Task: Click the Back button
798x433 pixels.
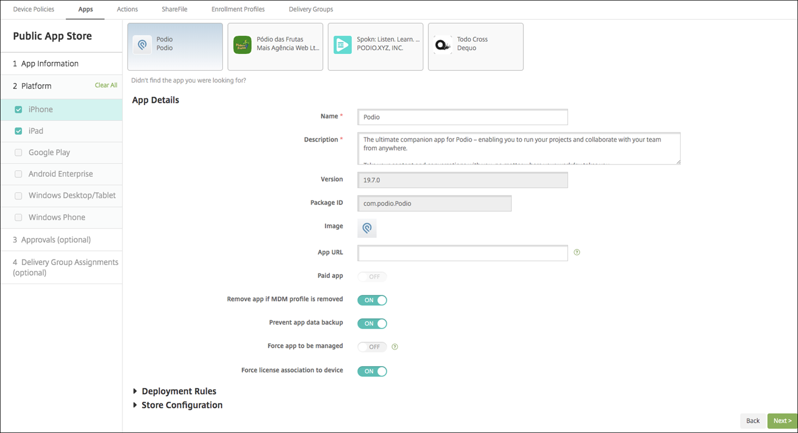Action: [x=753, y=421]
